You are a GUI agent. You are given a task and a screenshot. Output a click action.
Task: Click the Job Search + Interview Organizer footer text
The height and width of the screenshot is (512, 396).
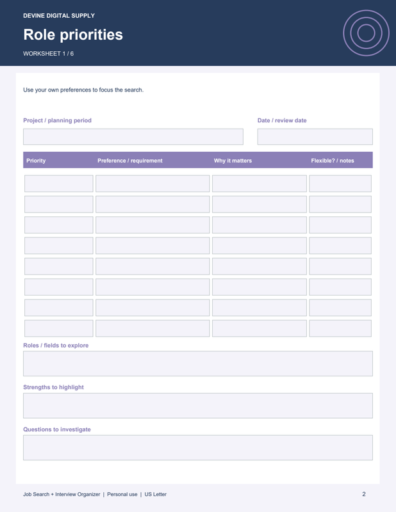pyautogui.click(x=62, y=494)
